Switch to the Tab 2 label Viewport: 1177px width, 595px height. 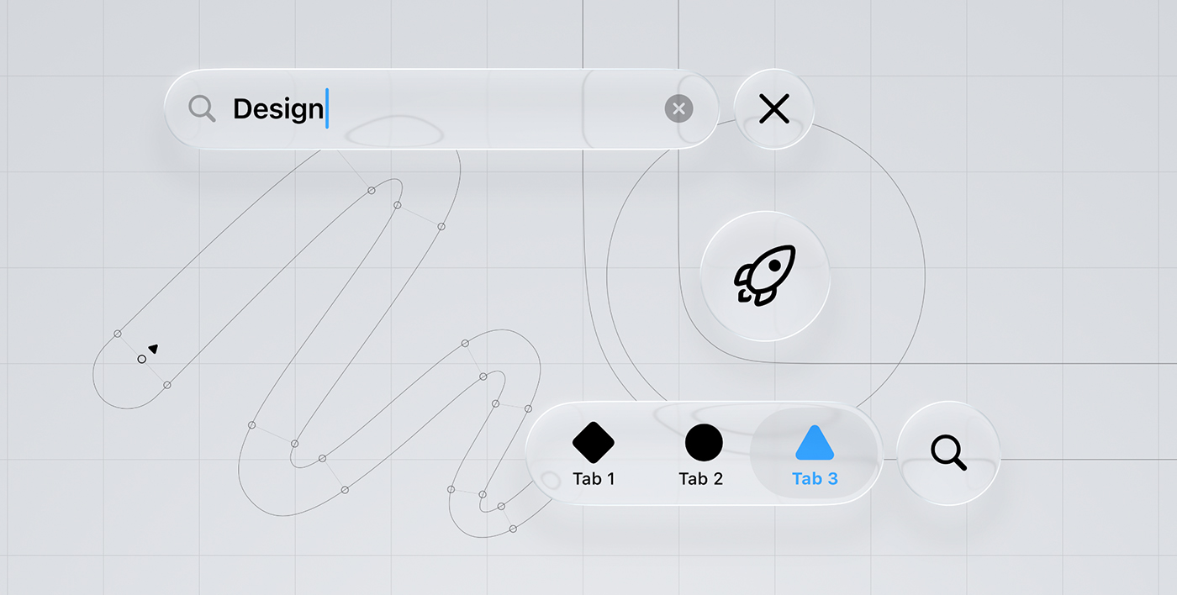point(701,479)
